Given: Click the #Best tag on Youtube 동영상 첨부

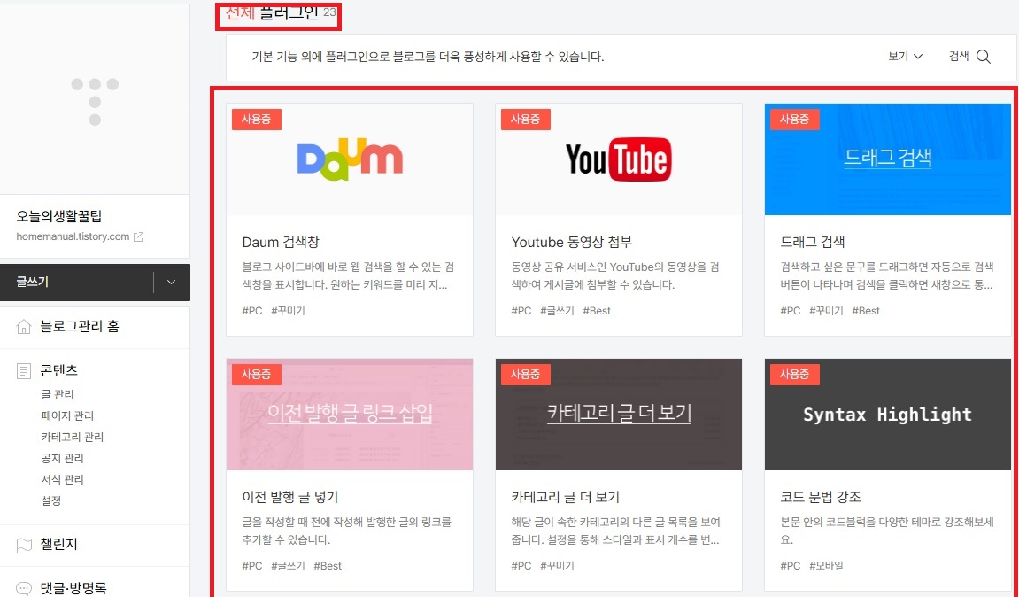Looking at the screenshot, I should (x=598, y=310).
